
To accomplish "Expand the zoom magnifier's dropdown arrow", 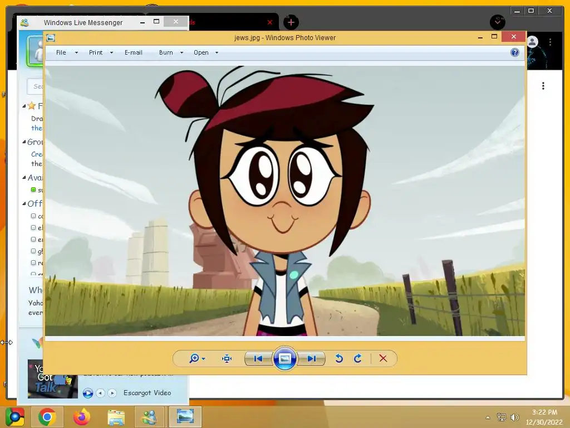I will (x=204, y=359).
